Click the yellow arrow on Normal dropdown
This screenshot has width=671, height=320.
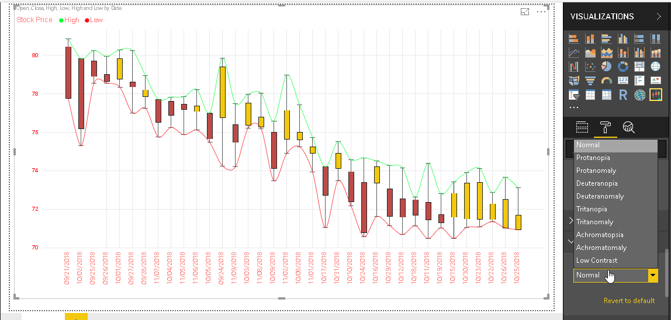(653, 275)
